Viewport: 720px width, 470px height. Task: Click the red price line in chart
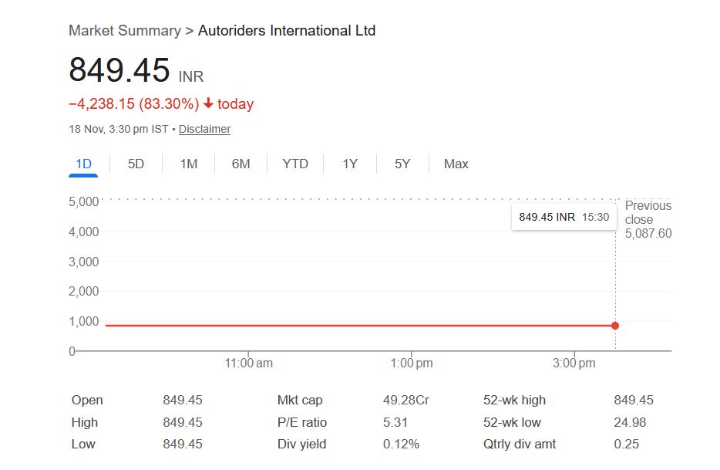point(347,326)
